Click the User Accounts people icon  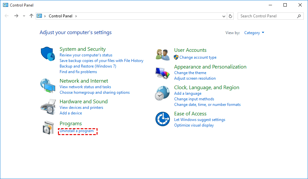163,55
